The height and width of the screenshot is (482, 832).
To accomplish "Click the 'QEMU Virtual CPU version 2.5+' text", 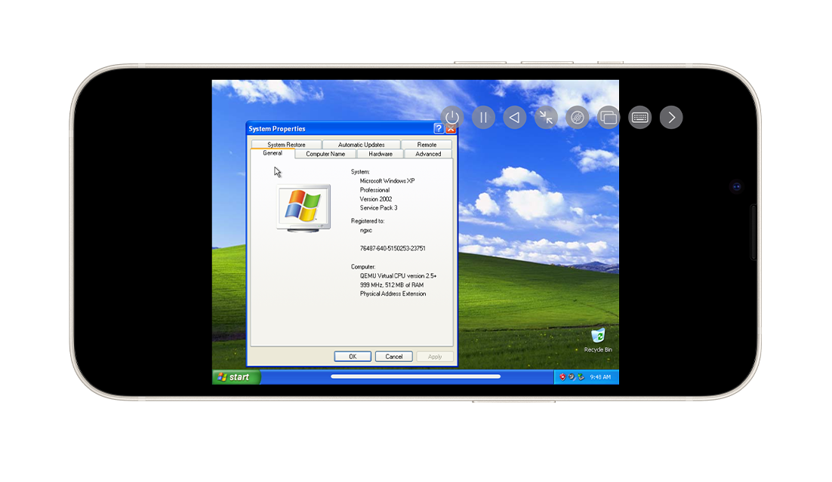I will click(x=398, y=276).
